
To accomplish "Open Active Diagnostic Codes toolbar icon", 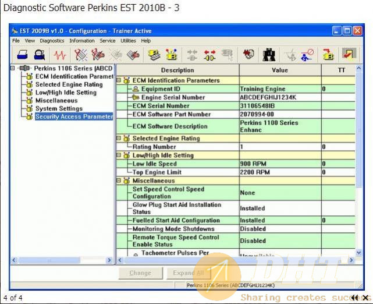I will coord(81,55).
